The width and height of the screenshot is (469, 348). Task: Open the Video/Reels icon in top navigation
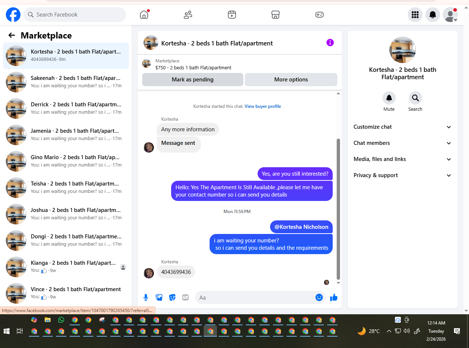point(232,15)
